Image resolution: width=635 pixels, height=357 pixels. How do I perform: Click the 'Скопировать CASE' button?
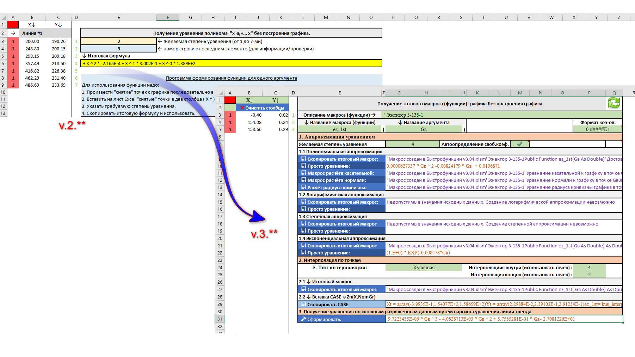click(x=342, y=304)
